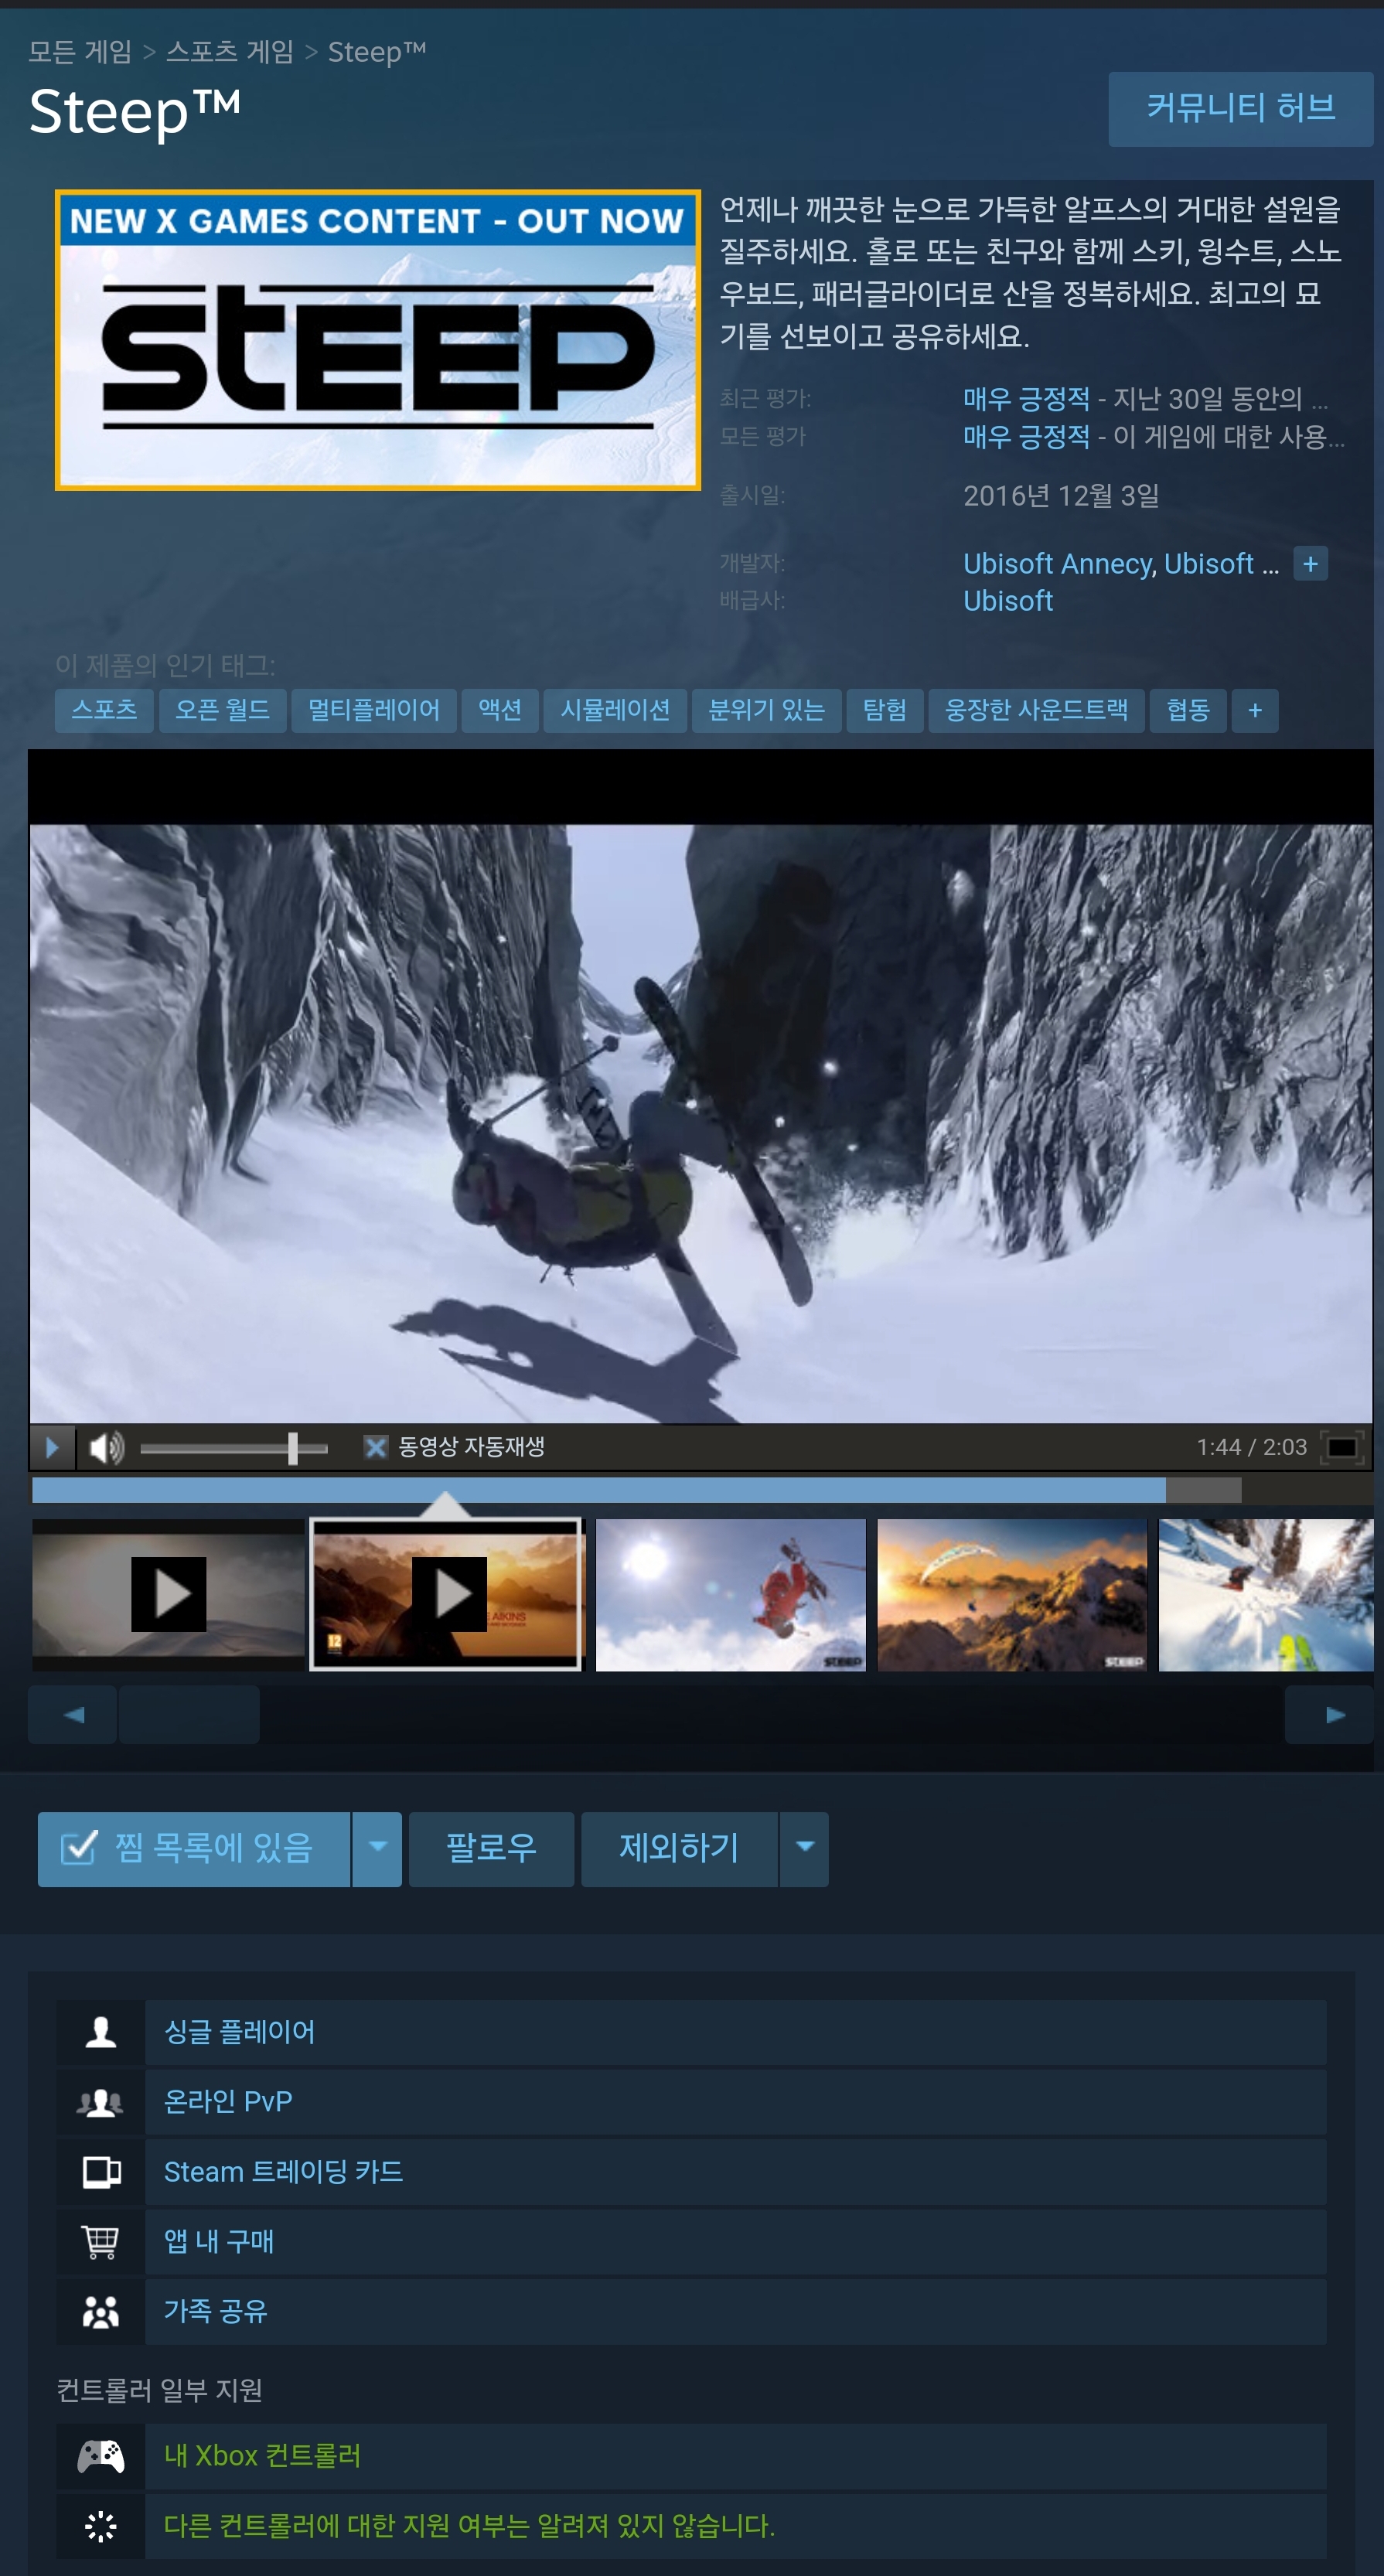Image resolution: width=1384 pixels, height=2576 pixels.
Task: Select the first trailer video thumbnail
Action: 168,1594
